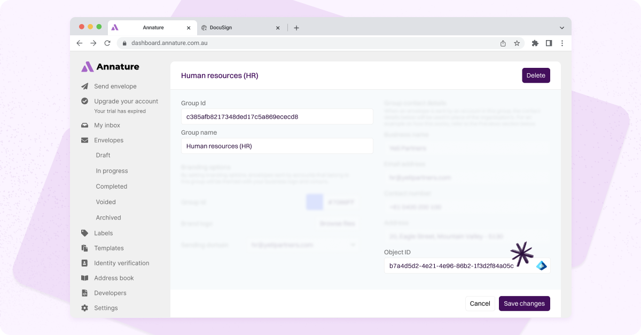This screenshot has height=335, width=641.
Task: Click the Send envelope paper plane icon
Action: pyautogui.click(x=84, y=86)
